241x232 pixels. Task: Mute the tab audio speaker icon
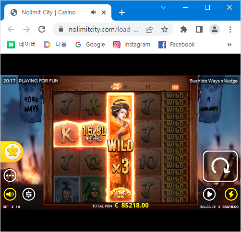(x=94, y=12)
